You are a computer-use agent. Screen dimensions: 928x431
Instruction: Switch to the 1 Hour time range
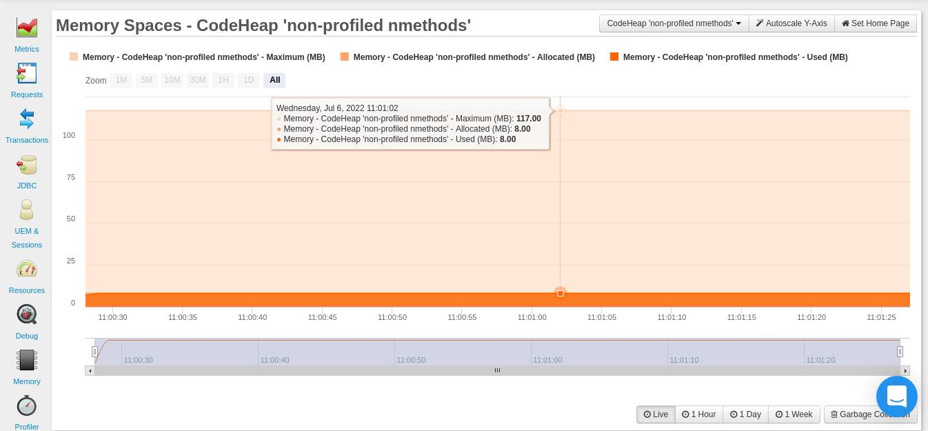pos(699,414)
